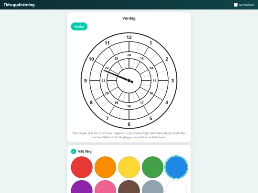
Task: Click the number 4 on clock
Action: [167, 102]
